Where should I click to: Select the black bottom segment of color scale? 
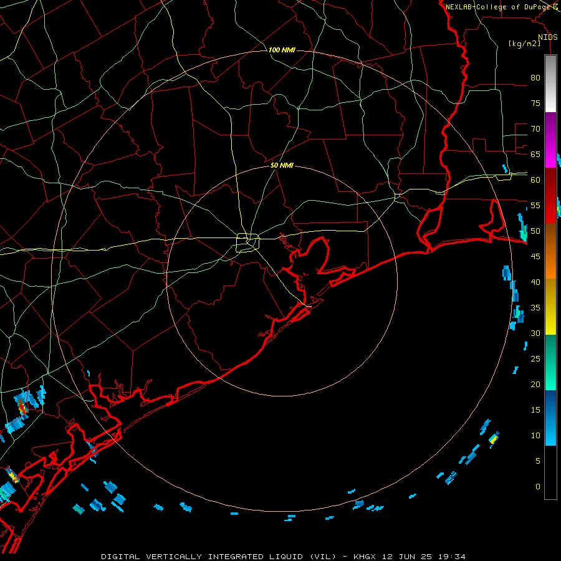point(550,472)
